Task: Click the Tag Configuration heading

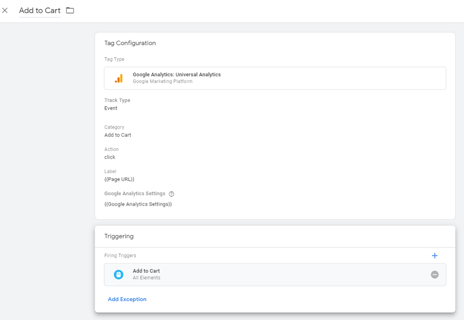Action: coord(130,43)
